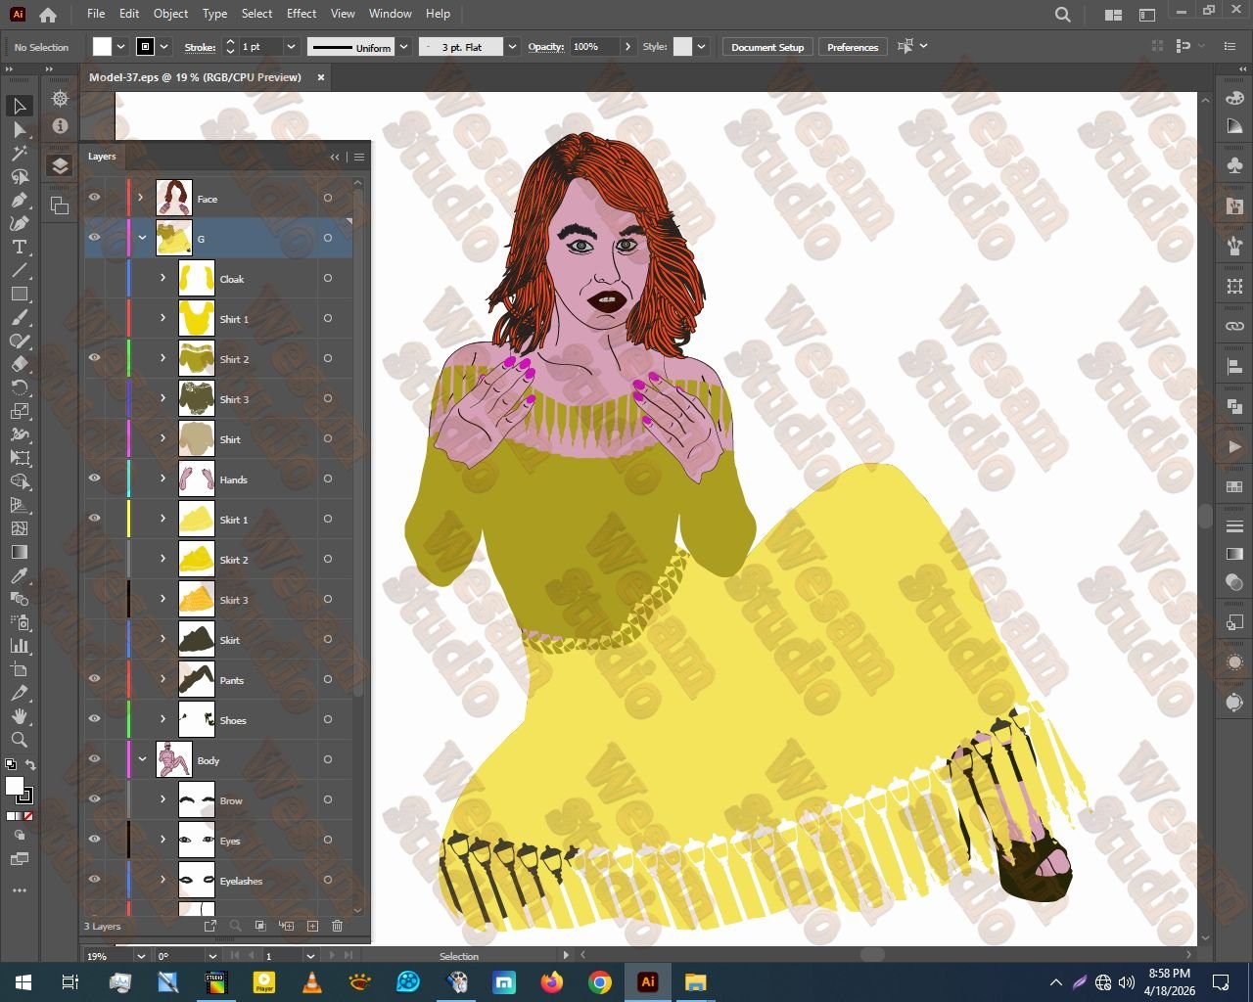This screenshot has height=1002, width=1253.
Task: Open the Preferences button
Action: click(853, 47)
